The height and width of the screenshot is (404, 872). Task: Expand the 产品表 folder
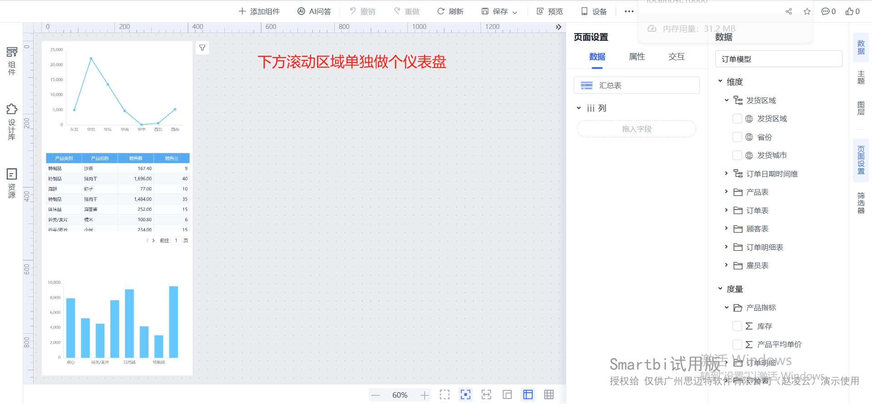pyautogui.click(x=726, y=192)
